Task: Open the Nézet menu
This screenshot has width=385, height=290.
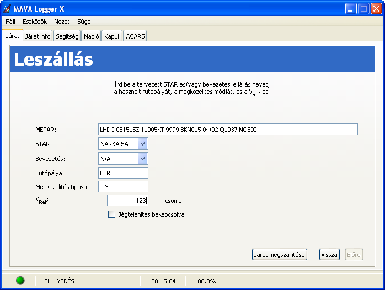Action: pyautogui.click(x=62, y=22)
